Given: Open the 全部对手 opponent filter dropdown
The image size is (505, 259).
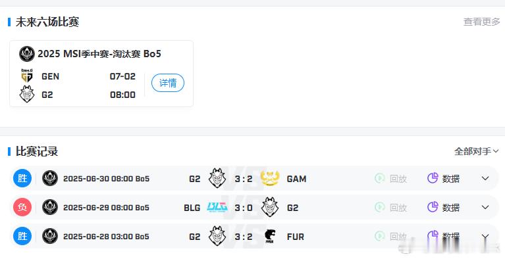Looking at the screenshot, I should click(x=476, y=151).
